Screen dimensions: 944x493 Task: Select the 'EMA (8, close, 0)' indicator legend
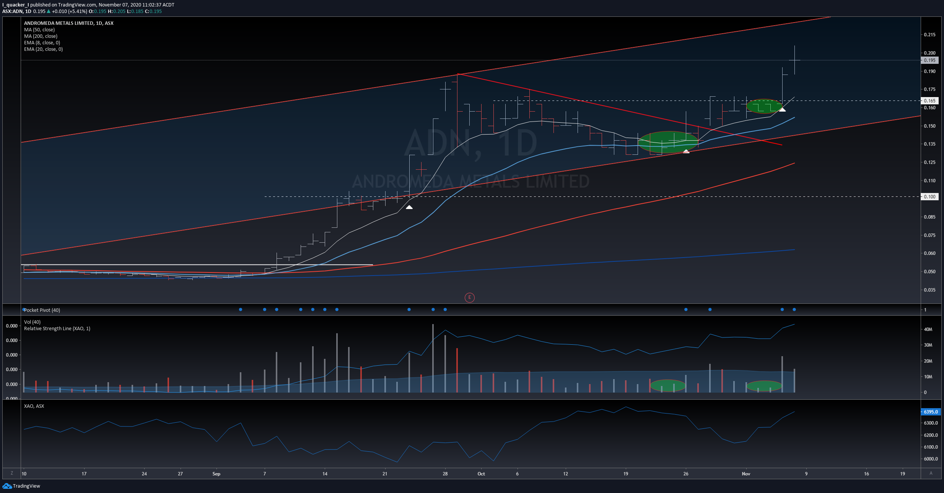point(42,43)
